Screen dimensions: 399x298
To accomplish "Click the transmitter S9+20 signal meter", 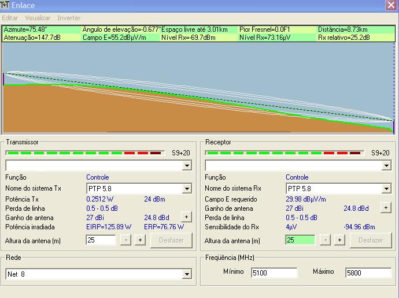I will click(x=85, y=153).
